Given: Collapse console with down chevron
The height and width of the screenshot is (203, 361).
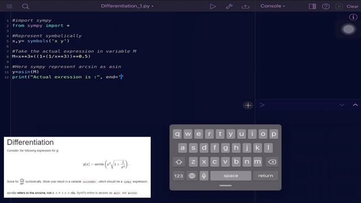Looking at the screenshot, I should [342, 105].
